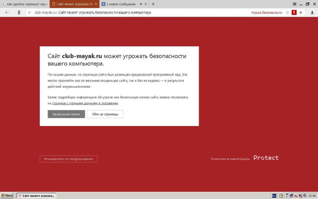Click the clock showing 21:40

312,196
